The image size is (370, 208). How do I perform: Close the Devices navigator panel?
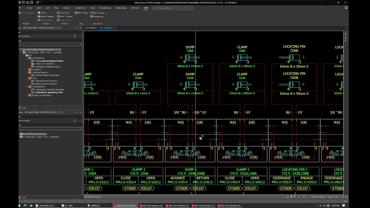(81, 112)
